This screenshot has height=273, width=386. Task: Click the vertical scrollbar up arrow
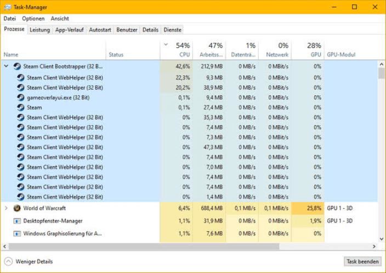coord(382,64)
